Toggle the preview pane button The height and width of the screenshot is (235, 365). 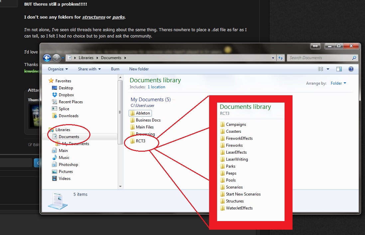point(339,69)
